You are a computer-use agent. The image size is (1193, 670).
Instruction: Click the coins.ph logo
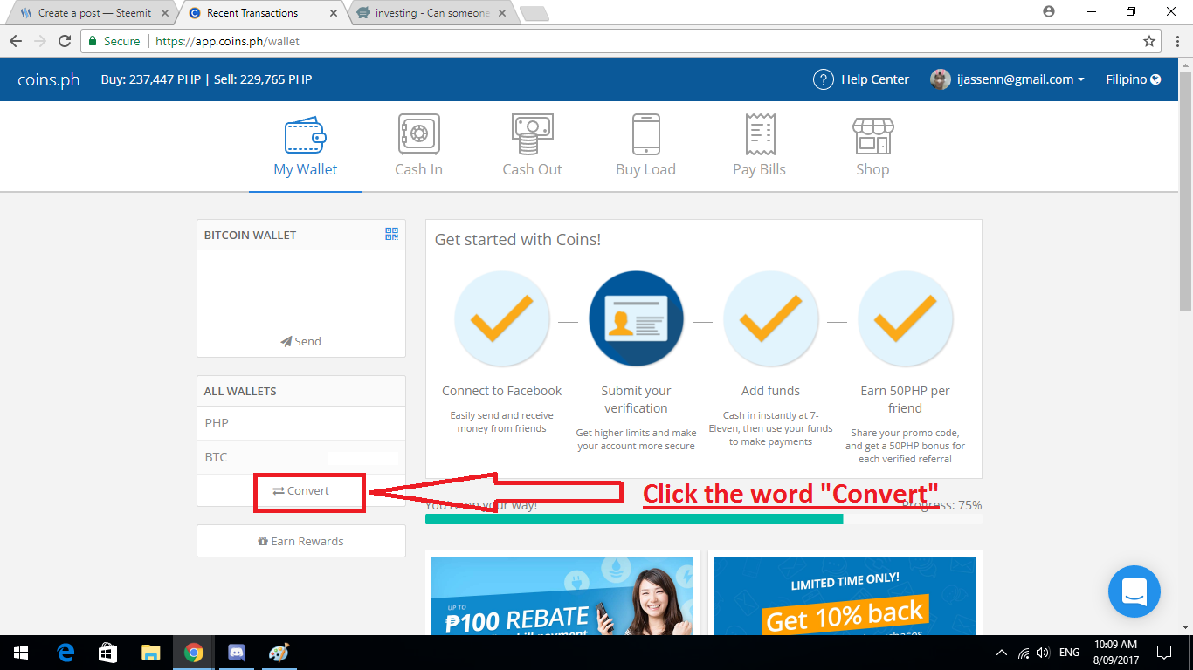click(49, 79)
